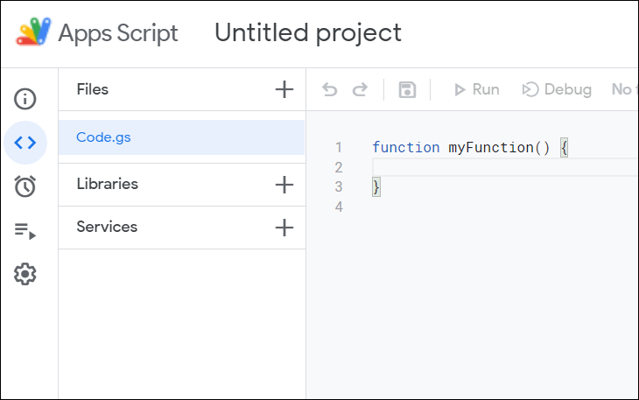Click the Apps Script home text
639x400 pixels.
coord(117,33)
